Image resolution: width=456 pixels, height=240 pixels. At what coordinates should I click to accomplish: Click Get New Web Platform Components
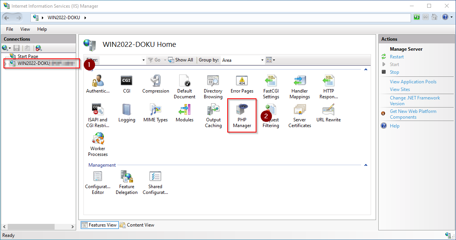pyautogui.click(x=413, y=114)
